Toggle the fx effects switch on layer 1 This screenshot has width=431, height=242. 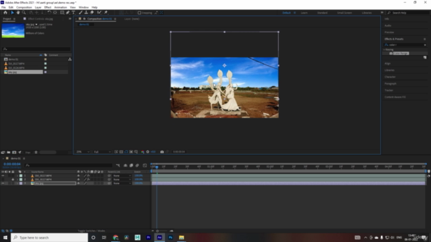coord(88,175)
